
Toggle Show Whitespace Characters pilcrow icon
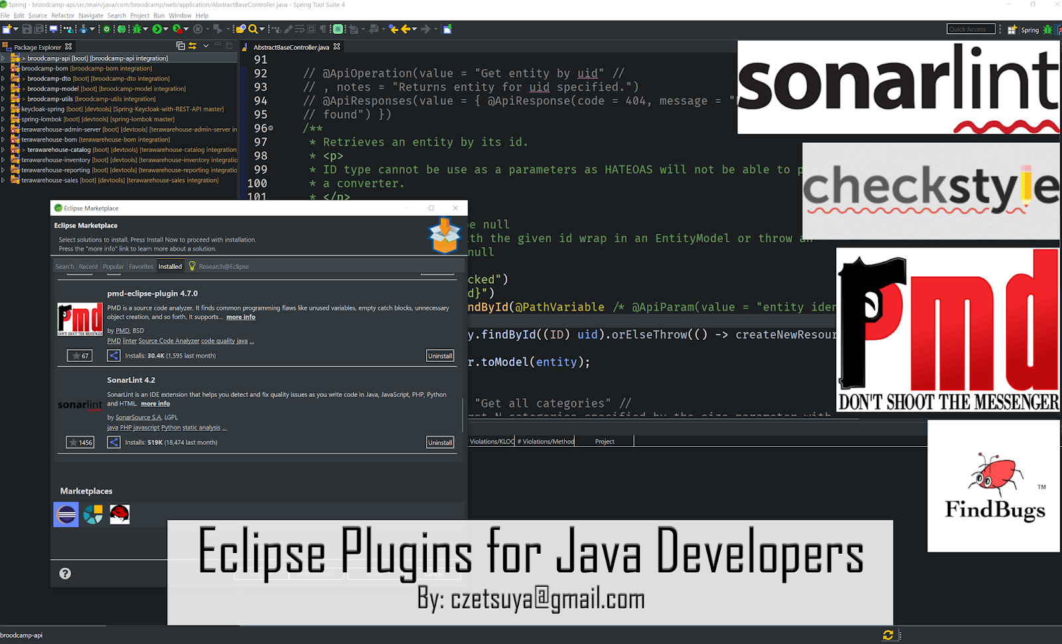(x=323, y=29)
